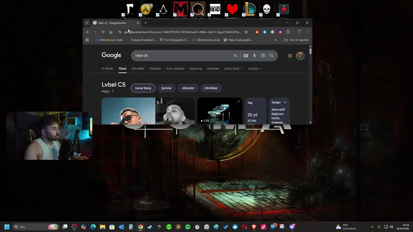This screenshot has width=413, height=232.
Task: Switch to the AI Modu tab
Action: 107,68
